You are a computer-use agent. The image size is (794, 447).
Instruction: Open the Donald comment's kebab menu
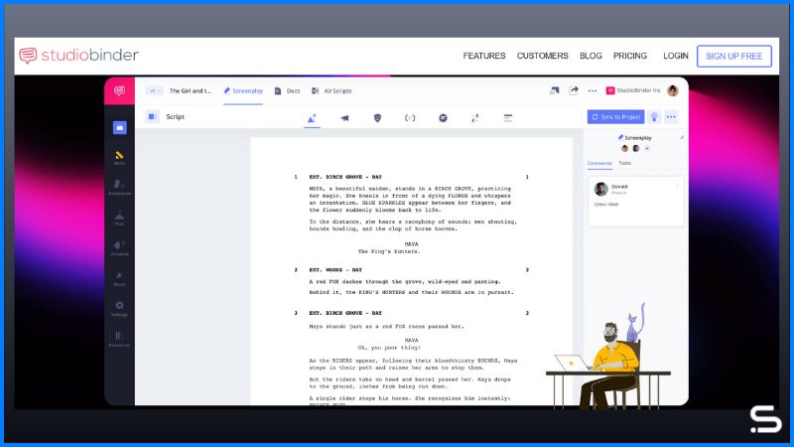(x=677, y=187)
